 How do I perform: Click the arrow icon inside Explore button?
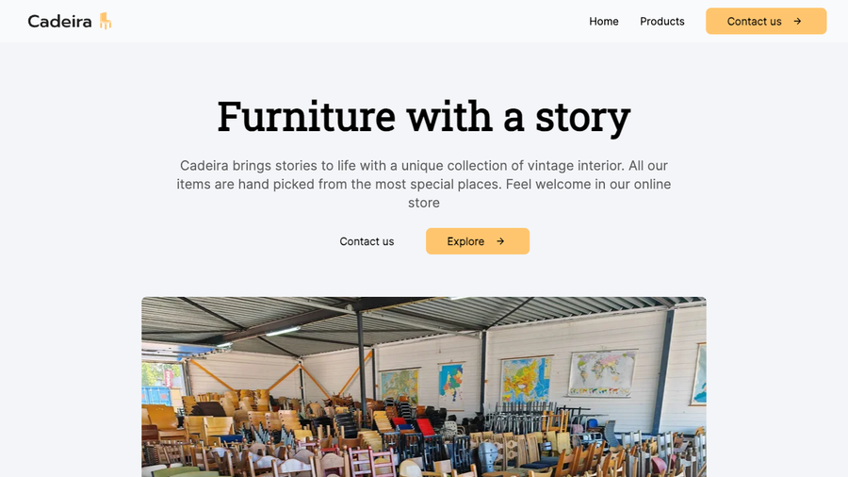[500, 241]
